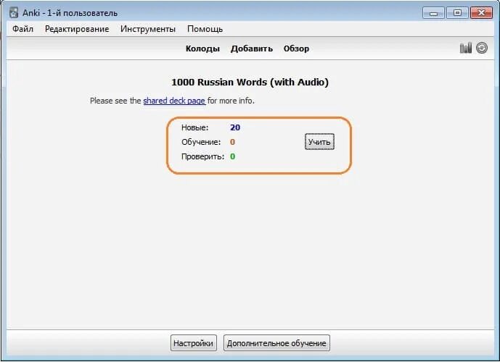The height and width of the screenshot is (362, 500).
Task: Open the Файл menu
Action: coord(22,29)
